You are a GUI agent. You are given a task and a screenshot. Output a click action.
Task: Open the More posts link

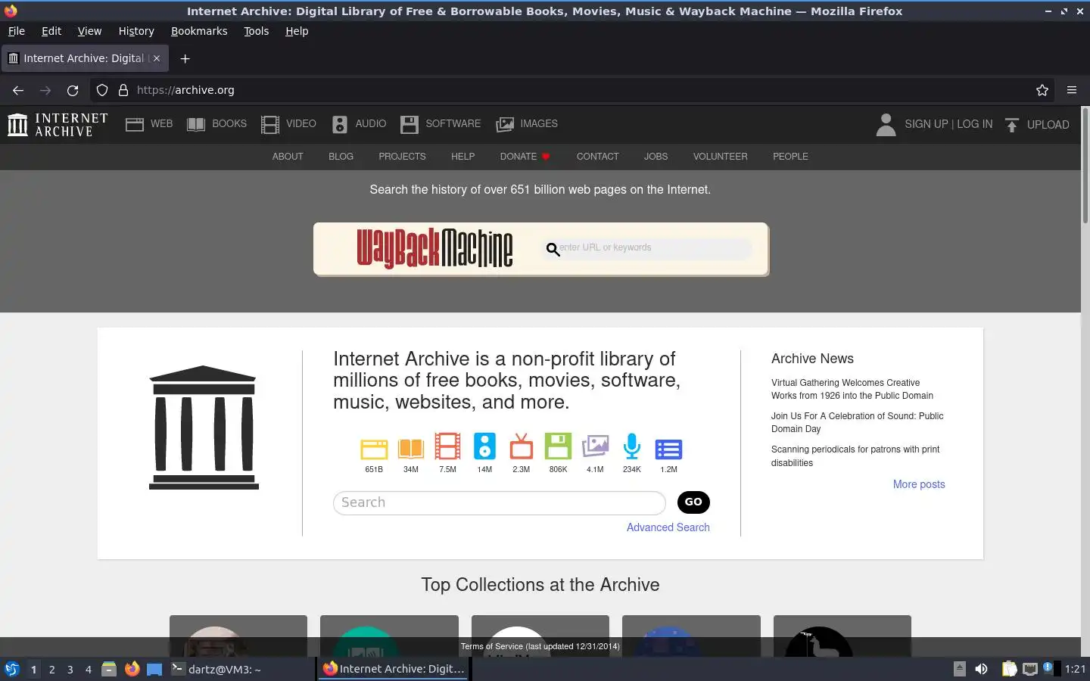[x=919, y=484]
